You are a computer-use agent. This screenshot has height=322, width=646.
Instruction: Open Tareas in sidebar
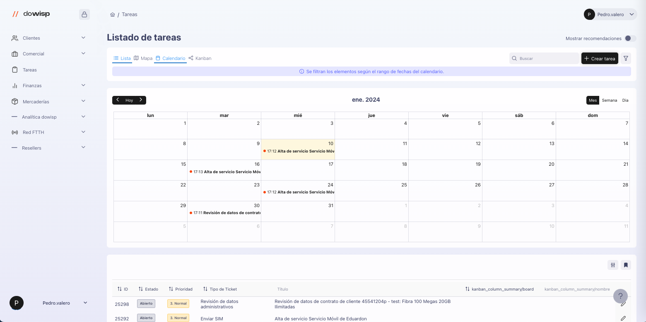[30, 70]
